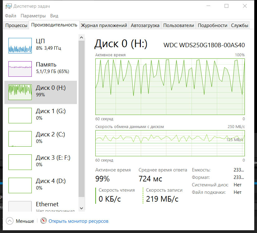Select the Память usage graph thumbnail
The height and width of the screenshot is (233, 257).
click(20, 68)
